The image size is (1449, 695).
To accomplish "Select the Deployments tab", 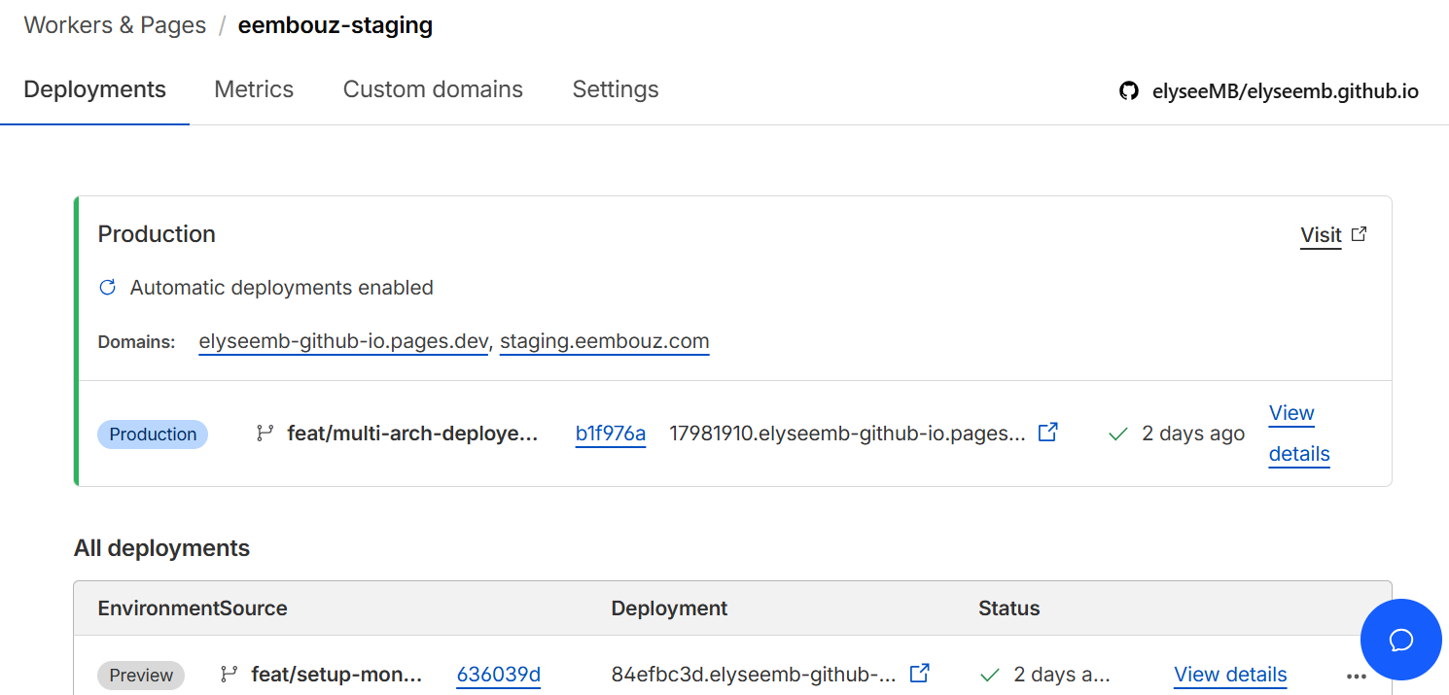I will coord(94,89).
